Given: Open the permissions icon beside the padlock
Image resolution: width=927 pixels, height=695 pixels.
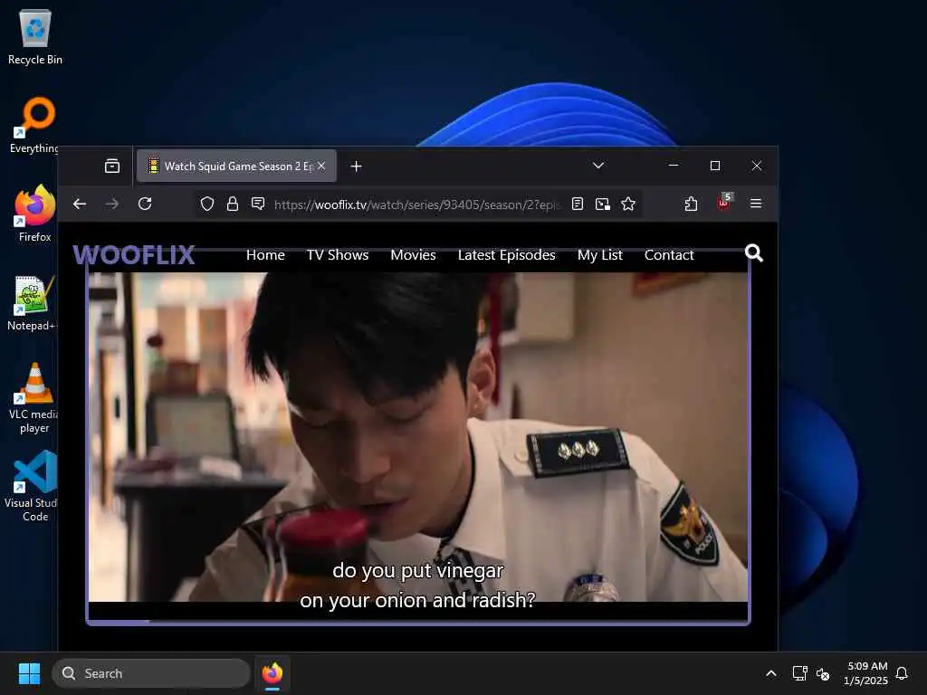Looking at the screenshot, I should coord(258,204).
